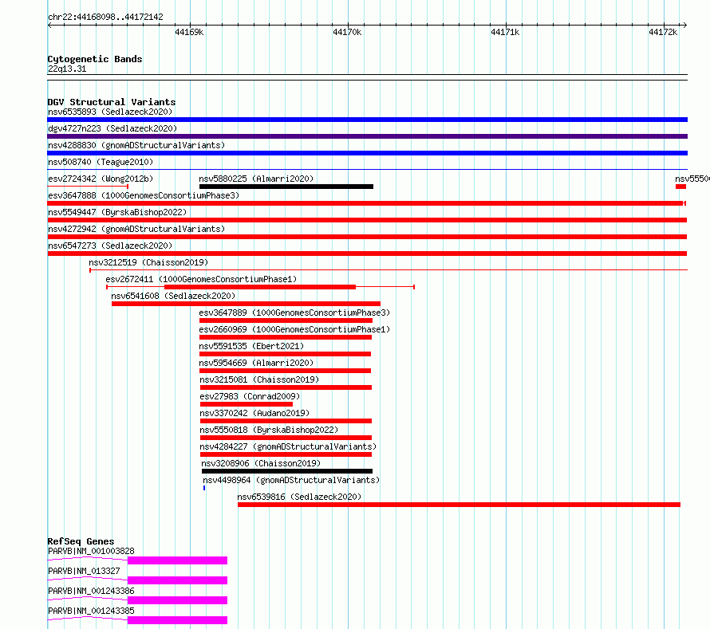Open PARVB|NM_001003828 gene label
Image resolution: width=710 pixels, height=629 pixels.
[91, 551]
